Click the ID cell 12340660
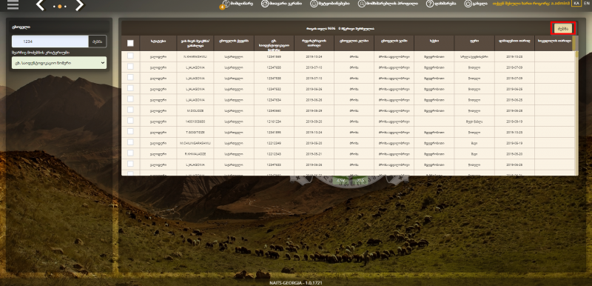This screenshot has height=286, width=592. [274, 110]
